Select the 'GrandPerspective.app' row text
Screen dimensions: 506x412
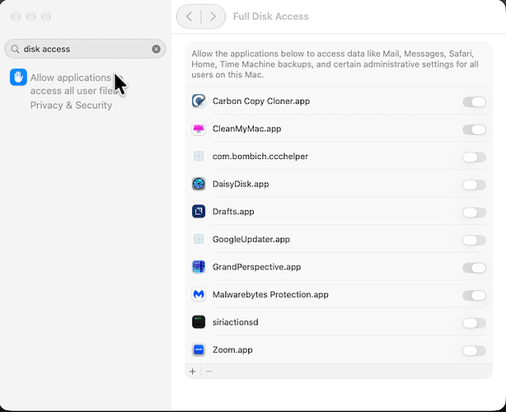coord(256,267)
